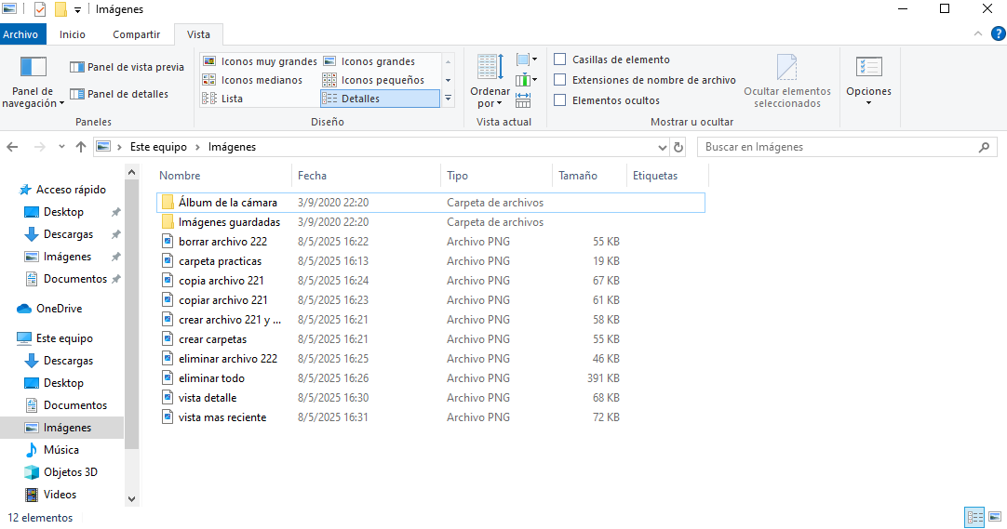Click the Opciones icon in ribbon
The image size is (1007, 529).
click(x=868, y=68)
